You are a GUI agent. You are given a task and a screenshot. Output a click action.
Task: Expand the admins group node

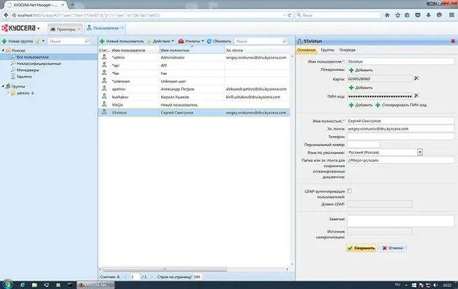coord(8,93)
